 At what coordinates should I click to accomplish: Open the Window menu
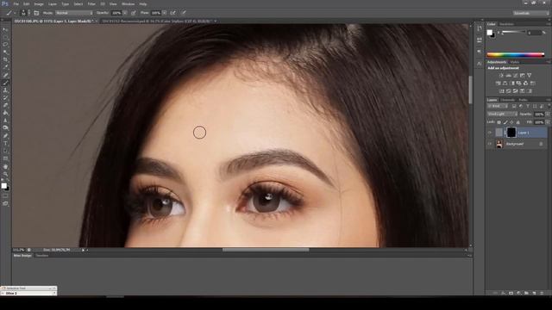tap(129, 4)
